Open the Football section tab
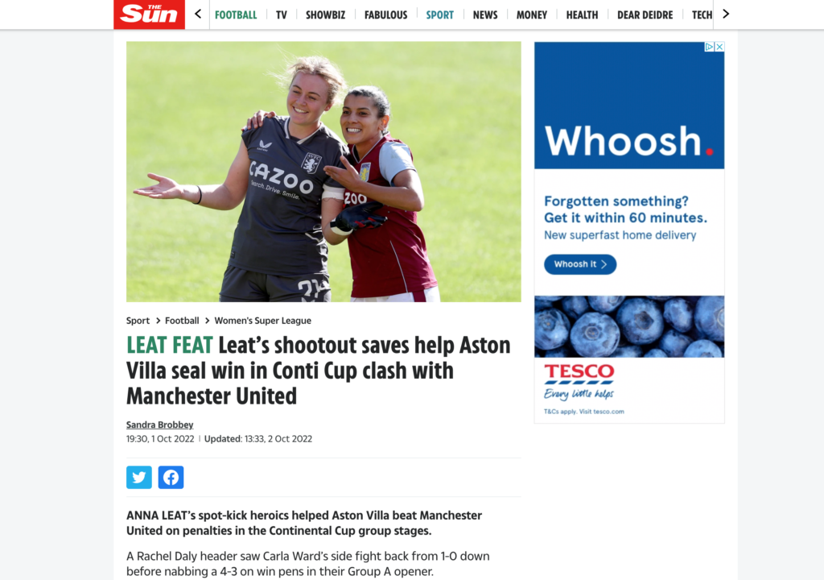This screenshot has height=580, width=824. coord(236,15)
